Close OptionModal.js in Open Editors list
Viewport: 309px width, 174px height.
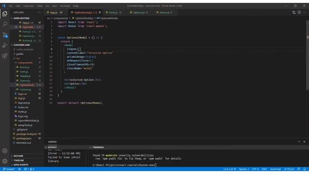(x=16, y=27)
